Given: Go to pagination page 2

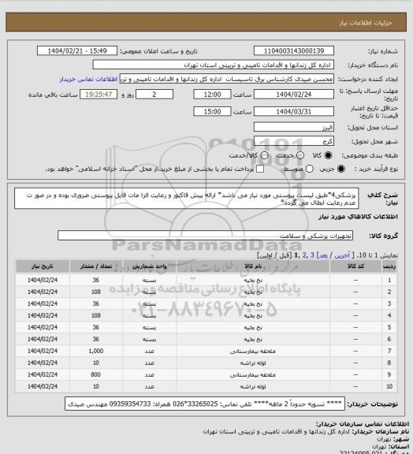Looking at the screenshot, I should pos(304,255).
